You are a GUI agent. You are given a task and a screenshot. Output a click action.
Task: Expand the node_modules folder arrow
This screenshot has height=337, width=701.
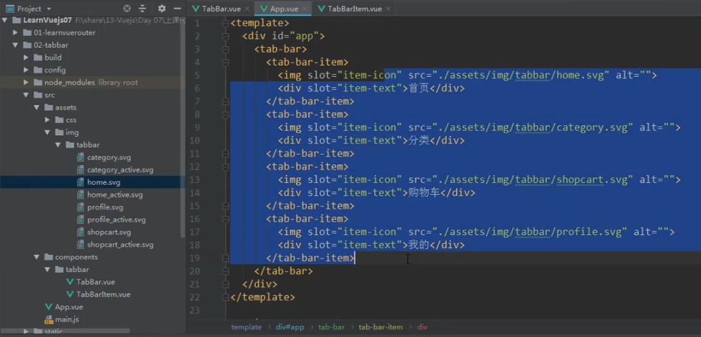[x=26, y=83]
